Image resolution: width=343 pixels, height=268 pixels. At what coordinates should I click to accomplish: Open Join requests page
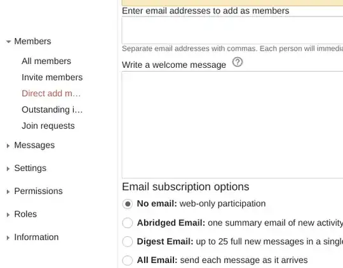48,126
